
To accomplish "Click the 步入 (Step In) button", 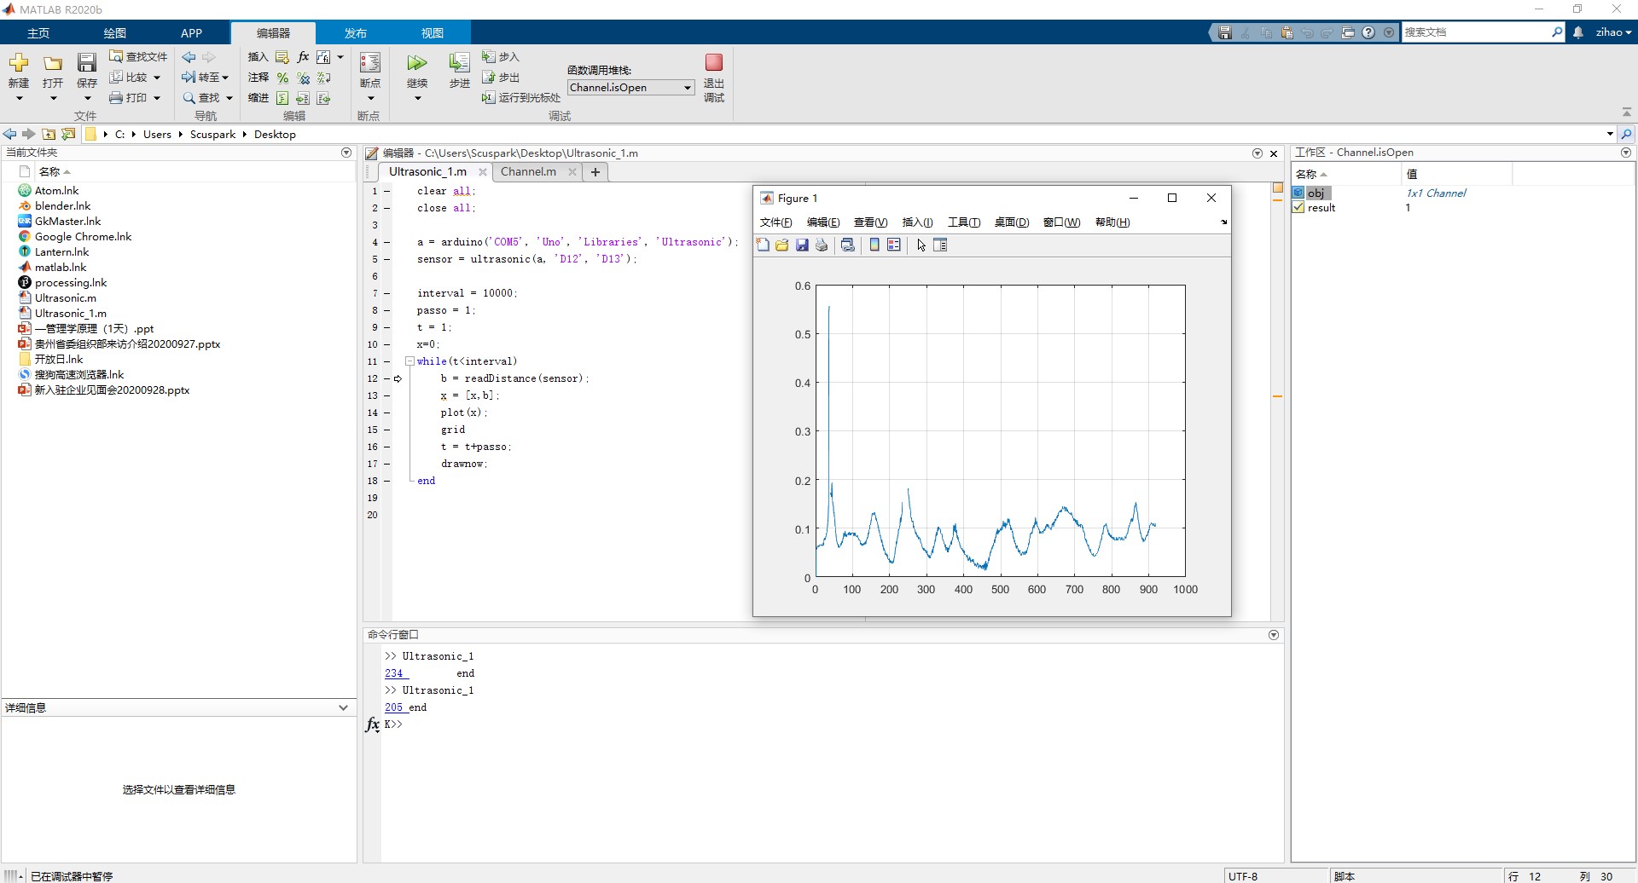I will click(501, 56).
